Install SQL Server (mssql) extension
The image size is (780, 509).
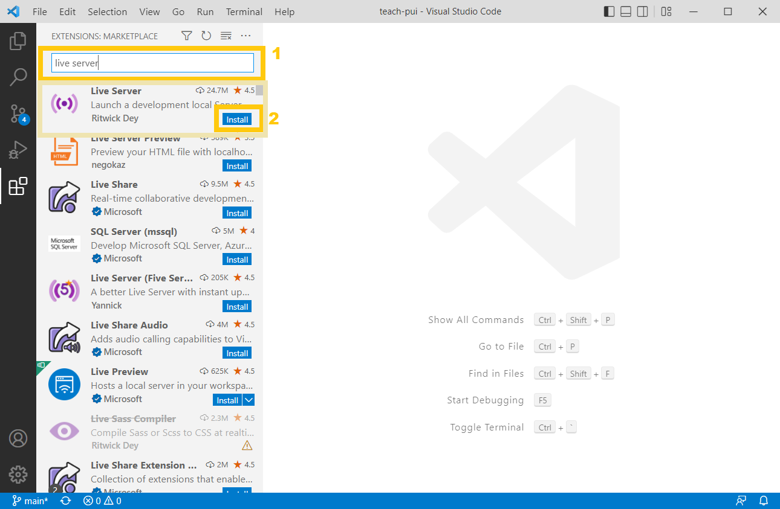237,260
